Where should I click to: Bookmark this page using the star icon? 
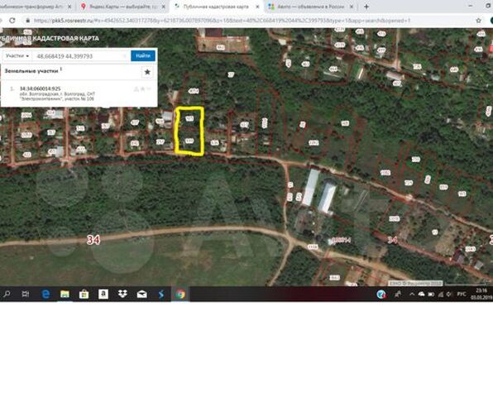pos(478,21)
